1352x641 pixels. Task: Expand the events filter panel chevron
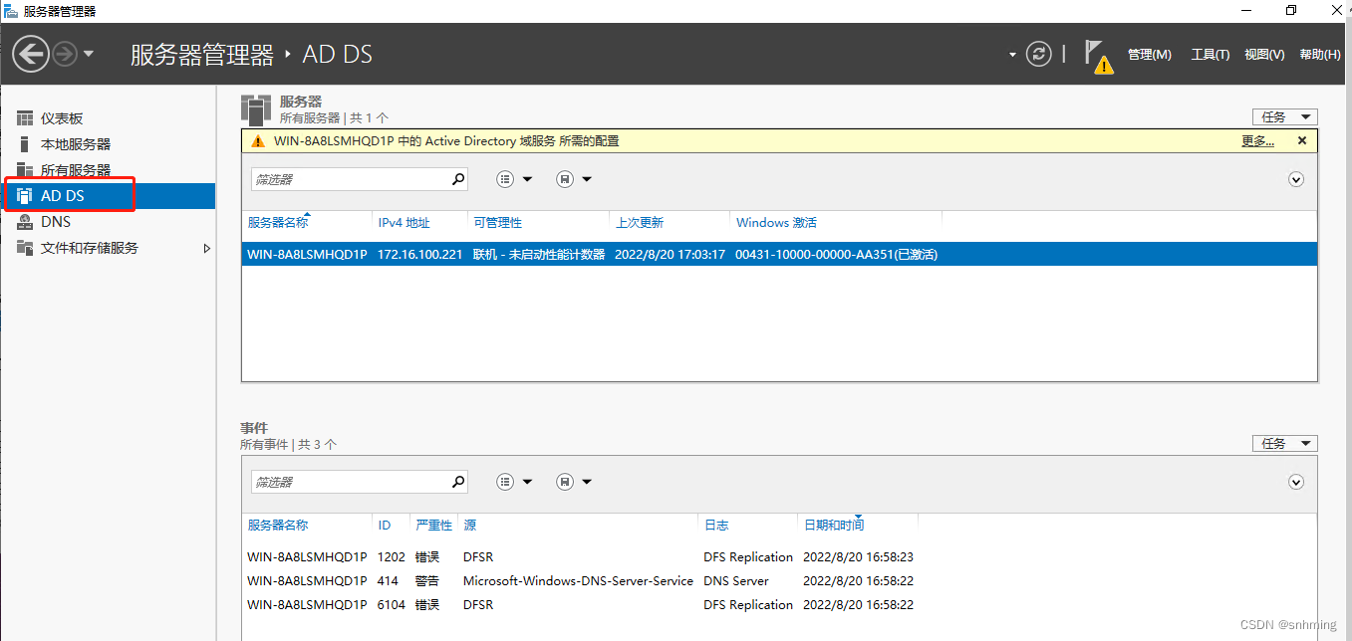pyautogui.click(x=1296, y=482)
